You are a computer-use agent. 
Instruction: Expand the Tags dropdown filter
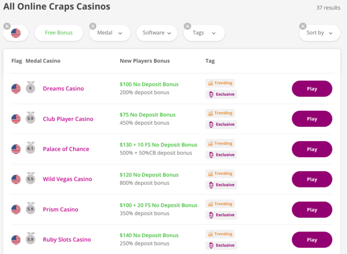(204, 33)
